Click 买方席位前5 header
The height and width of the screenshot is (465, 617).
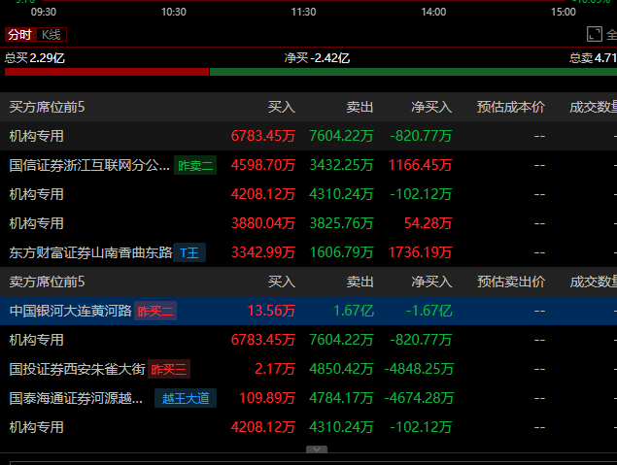click(47, 107)
